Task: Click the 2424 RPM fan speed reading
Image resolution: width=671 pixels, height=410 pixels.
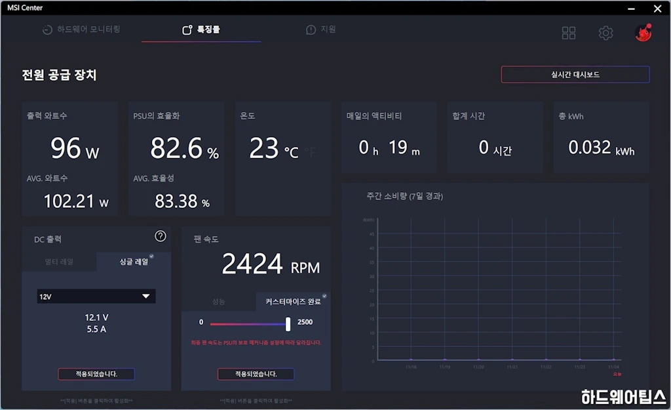Action: pos(271,264)
